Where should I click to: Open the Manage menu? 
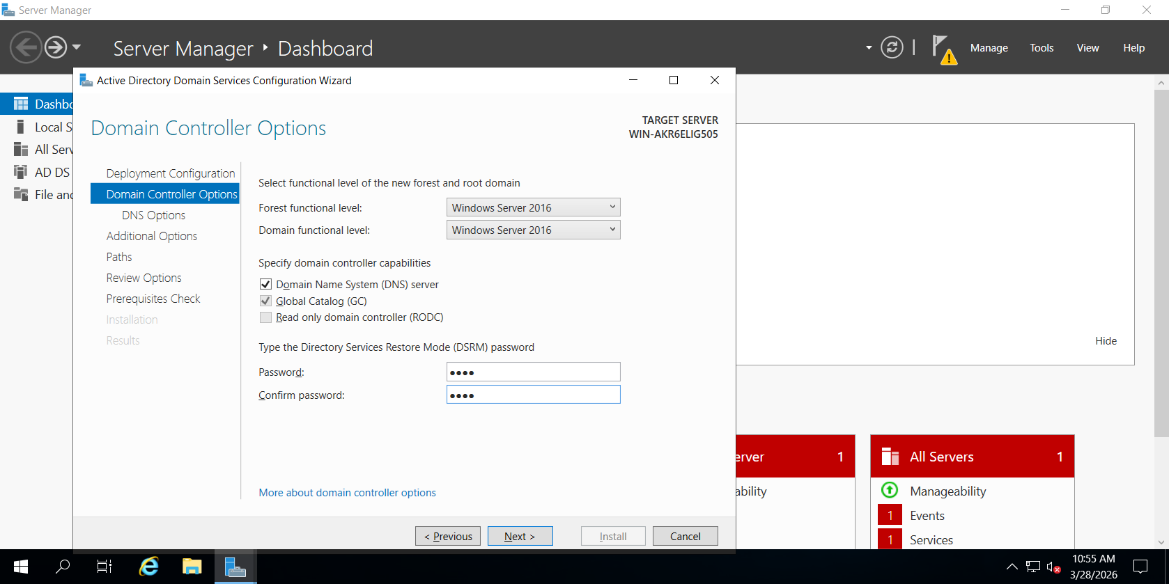click(x=989, y=48)
